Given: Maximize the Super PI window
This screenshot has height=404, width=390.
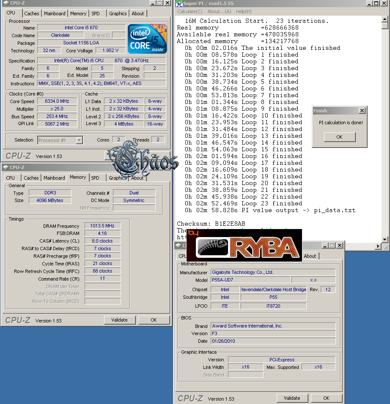Looking at the screenshot, I should 376,3.
